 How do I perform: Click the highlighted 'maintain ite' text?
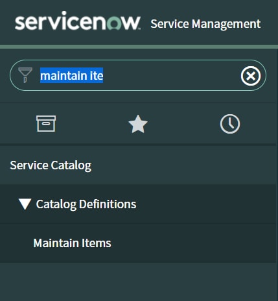71,75
